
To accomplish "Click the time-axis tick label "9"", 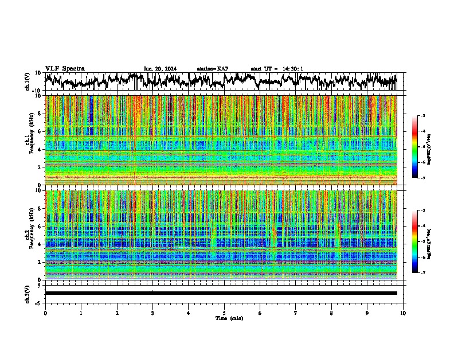I will [x=367, y=313].
